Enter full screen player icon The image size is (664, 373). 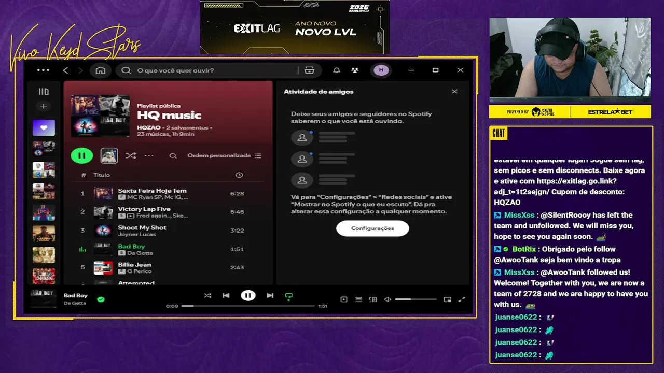462,299
